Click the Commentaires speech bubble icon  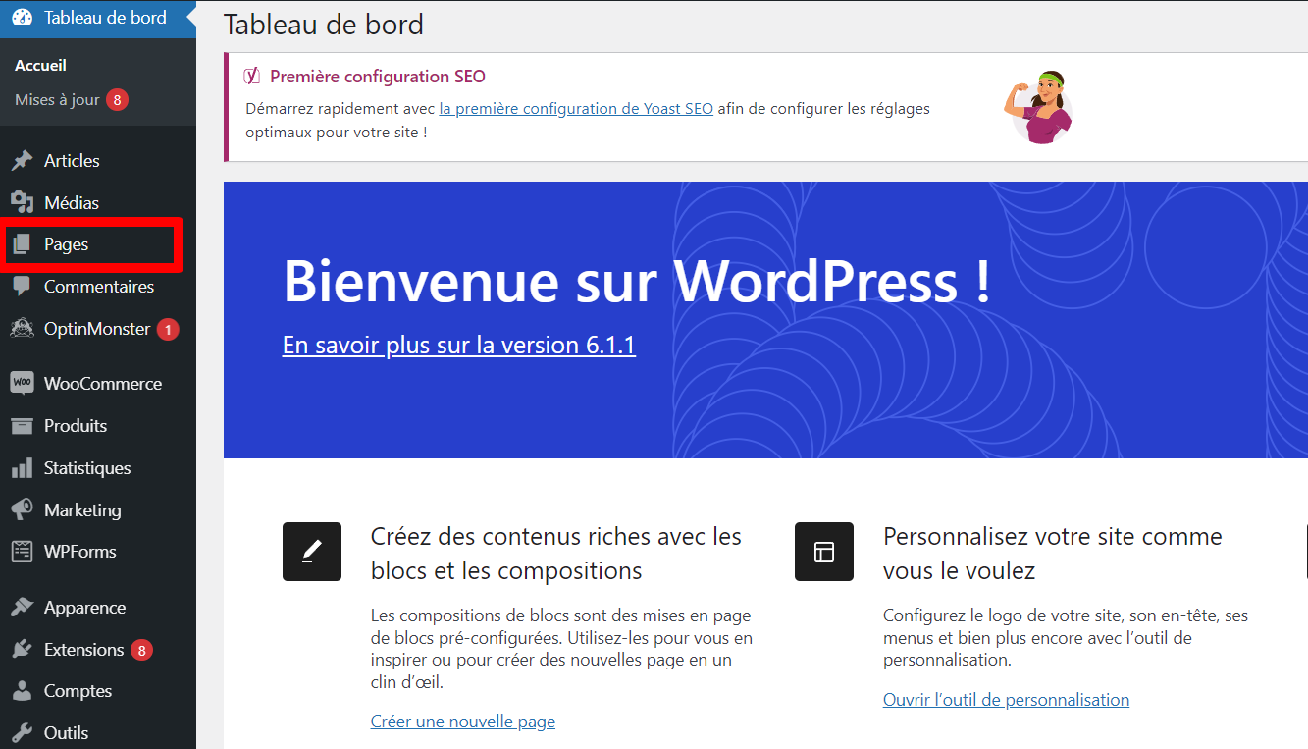pos(24,286)
